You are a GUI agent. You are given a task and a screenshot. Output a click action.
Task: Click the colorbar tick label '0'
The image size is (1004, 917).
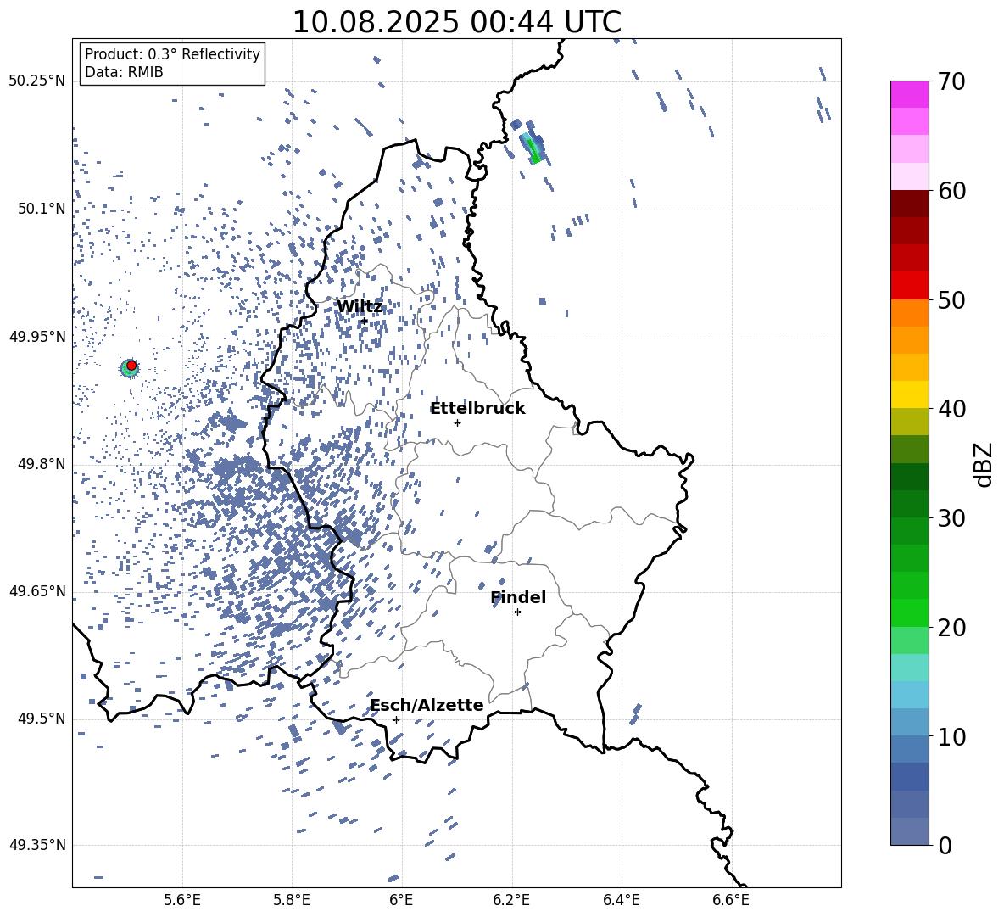(945, 846)
